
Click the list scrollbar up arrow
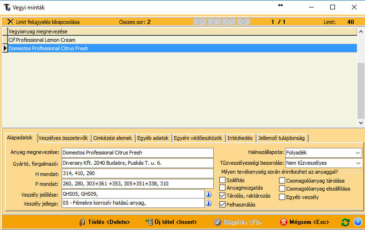(361, 31)
